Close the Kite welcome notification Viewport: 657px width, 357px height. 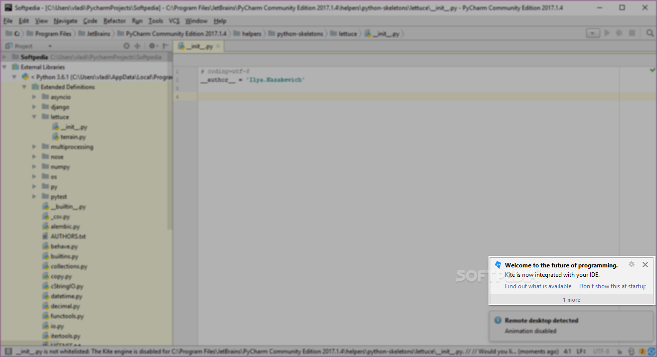click(645, 264)
